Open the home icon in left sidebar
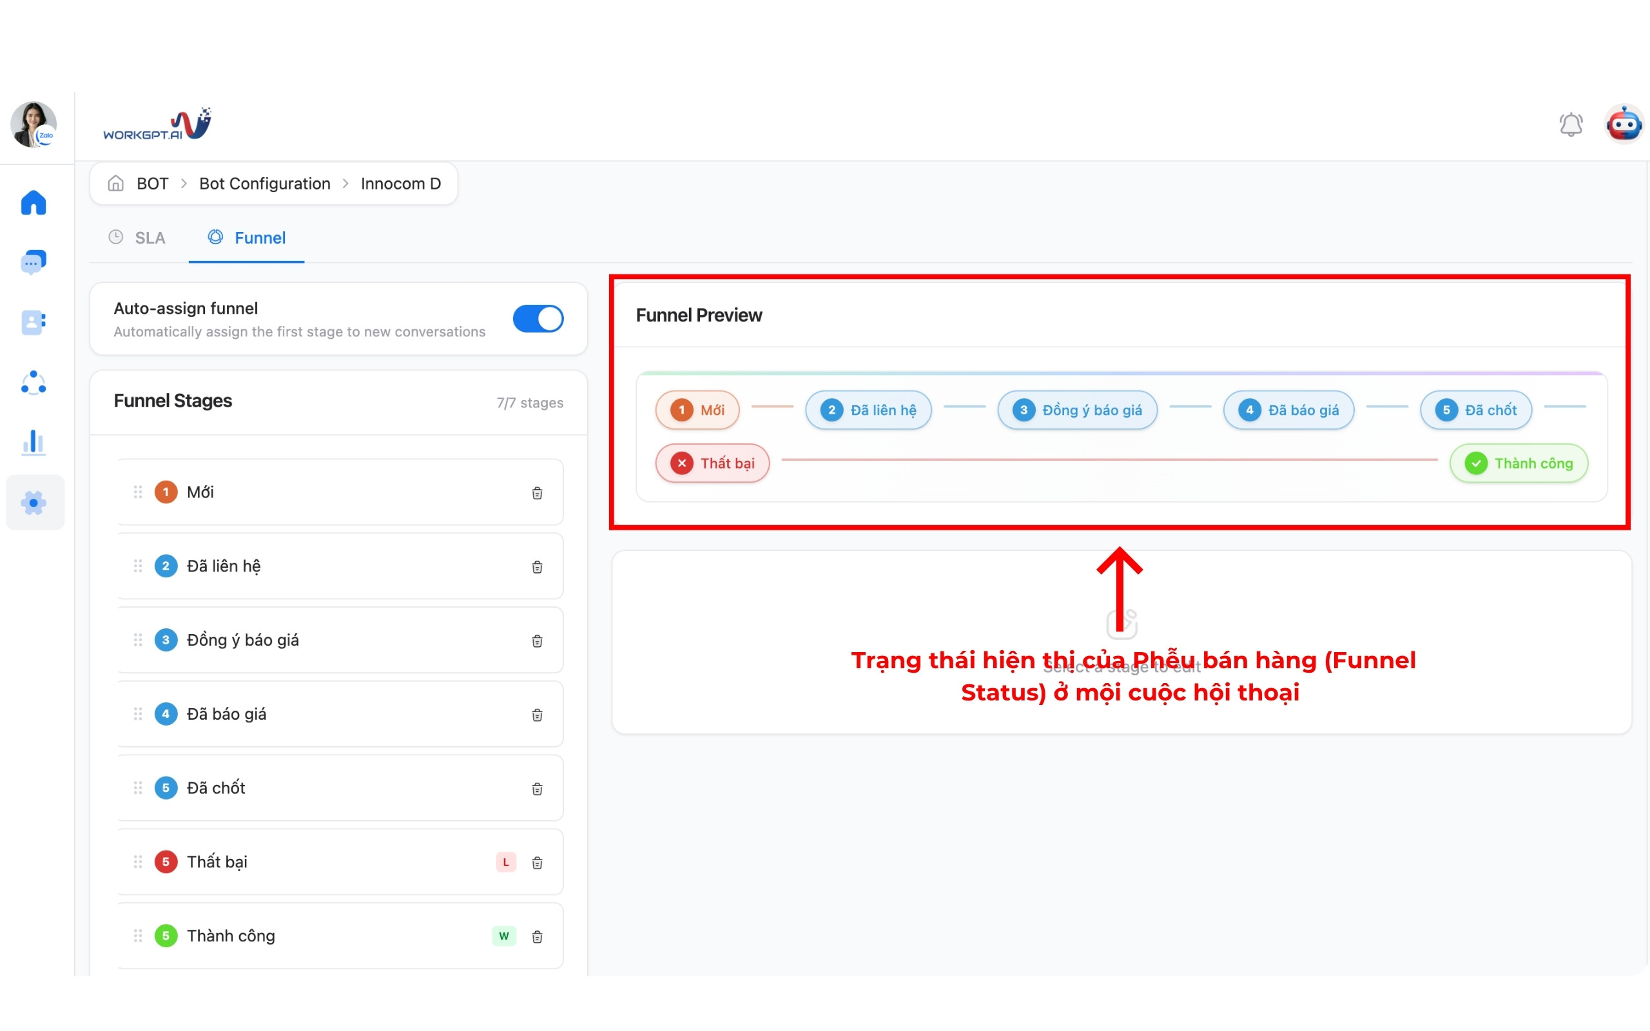This screenshot has width=1650, height=1031. 33,202
